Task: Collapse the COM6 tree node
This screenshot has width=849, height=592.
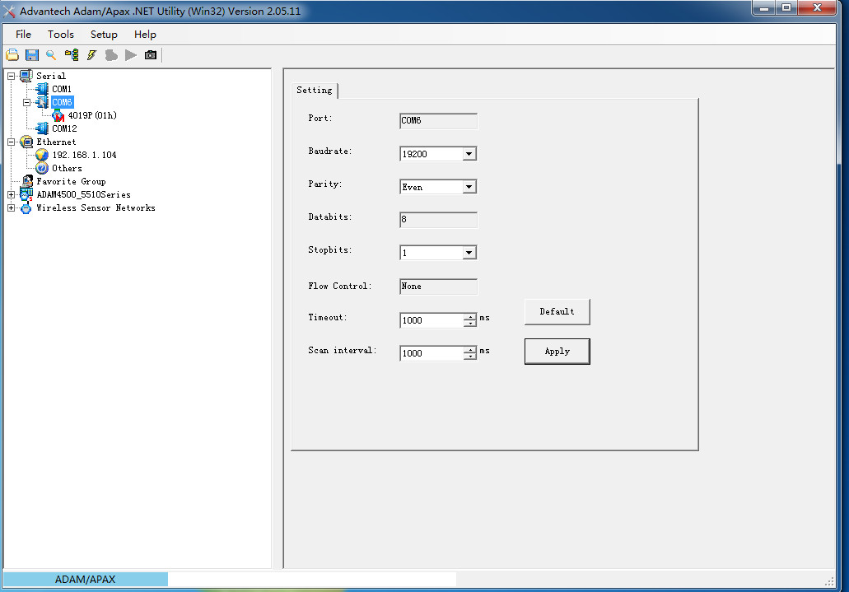Action: click(x=26, y=102)
